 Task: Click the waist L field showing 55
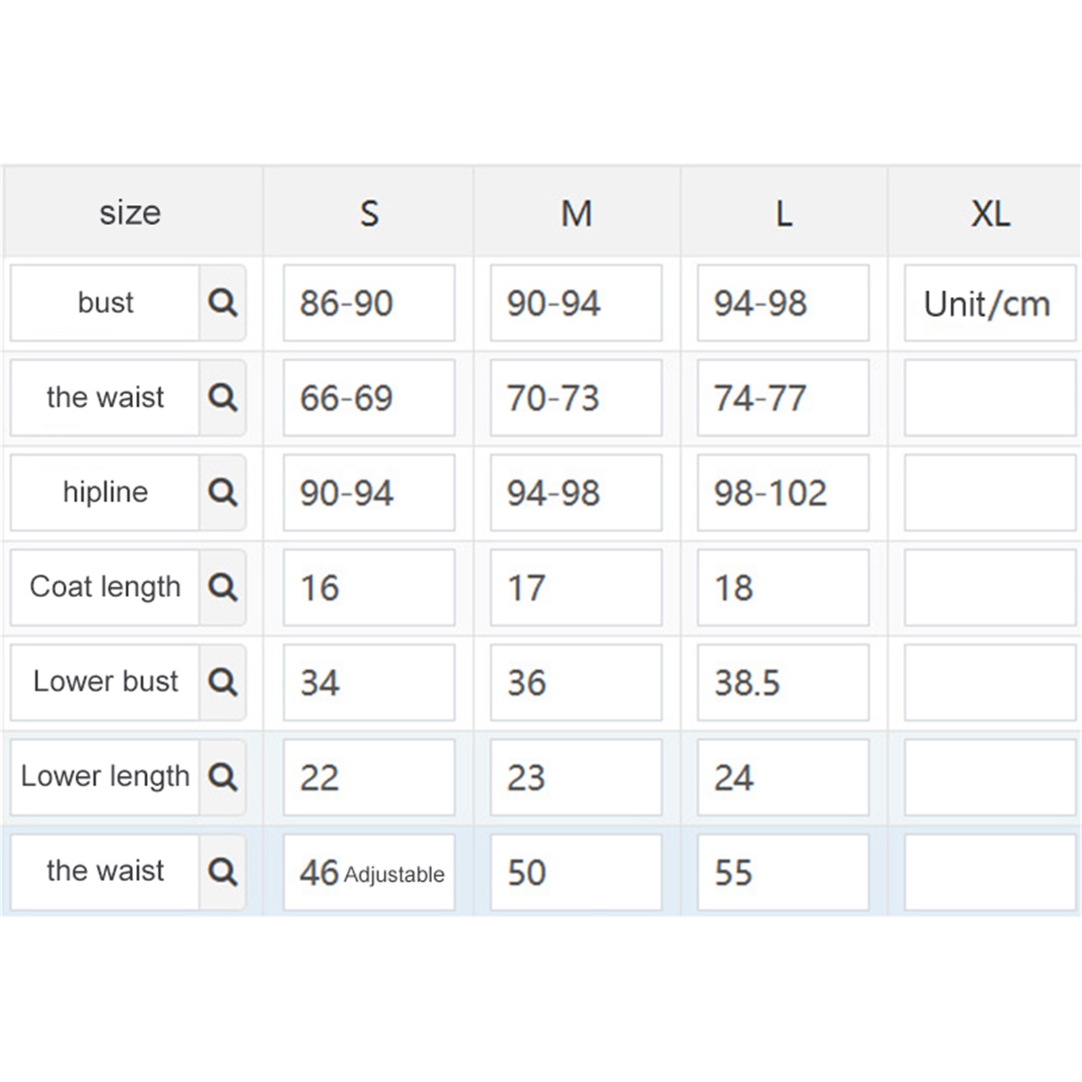(x=782, y=872)
